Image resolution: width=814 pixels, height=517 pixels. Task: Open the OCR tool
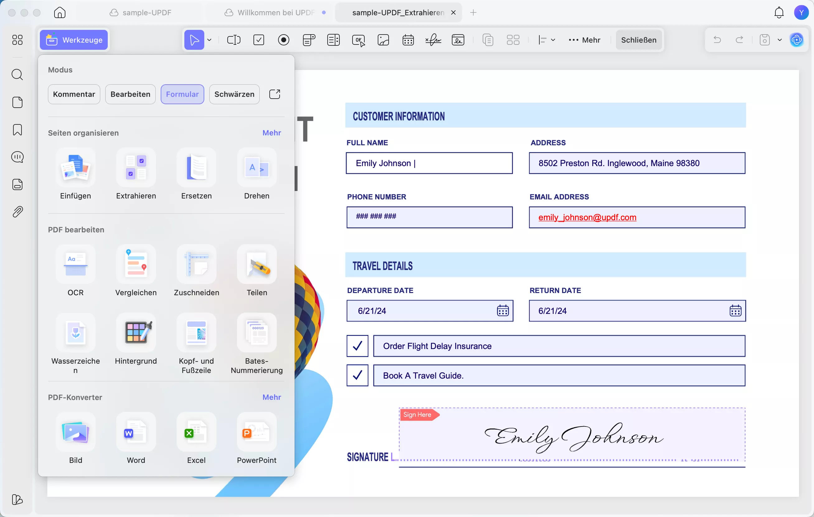coord(75,265)
